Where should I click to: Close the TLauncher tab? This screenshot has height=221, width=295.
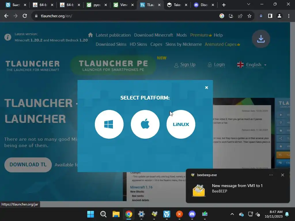click(159, 5)
